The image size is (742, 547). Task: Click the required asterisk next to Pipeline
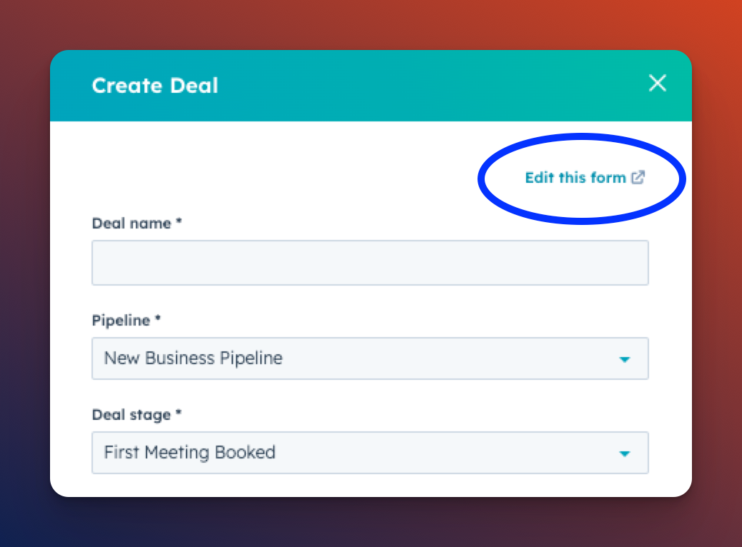coord(158,320)
